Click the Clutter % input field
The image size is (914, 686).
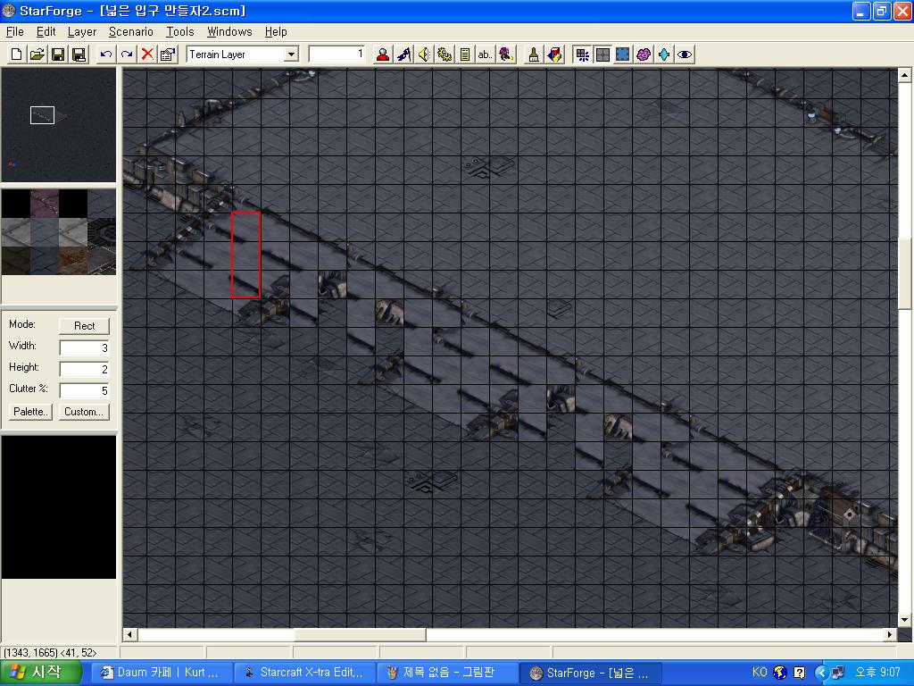coord(85,390)
